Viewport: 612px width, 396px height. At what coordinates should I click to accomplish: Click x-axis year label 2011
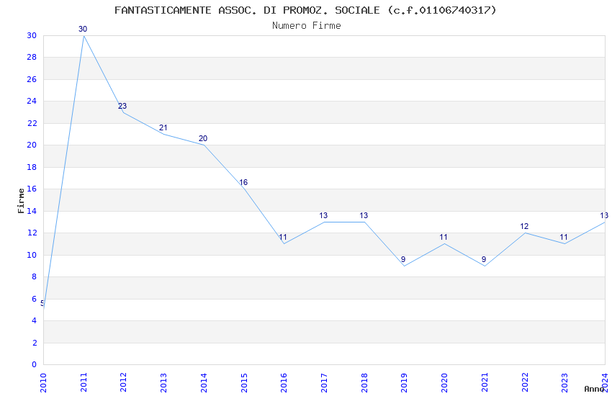84,382
